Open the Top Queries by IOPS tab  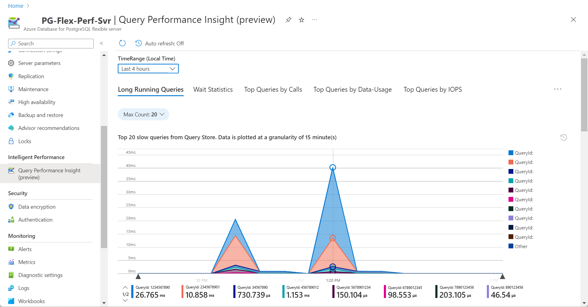432,90
